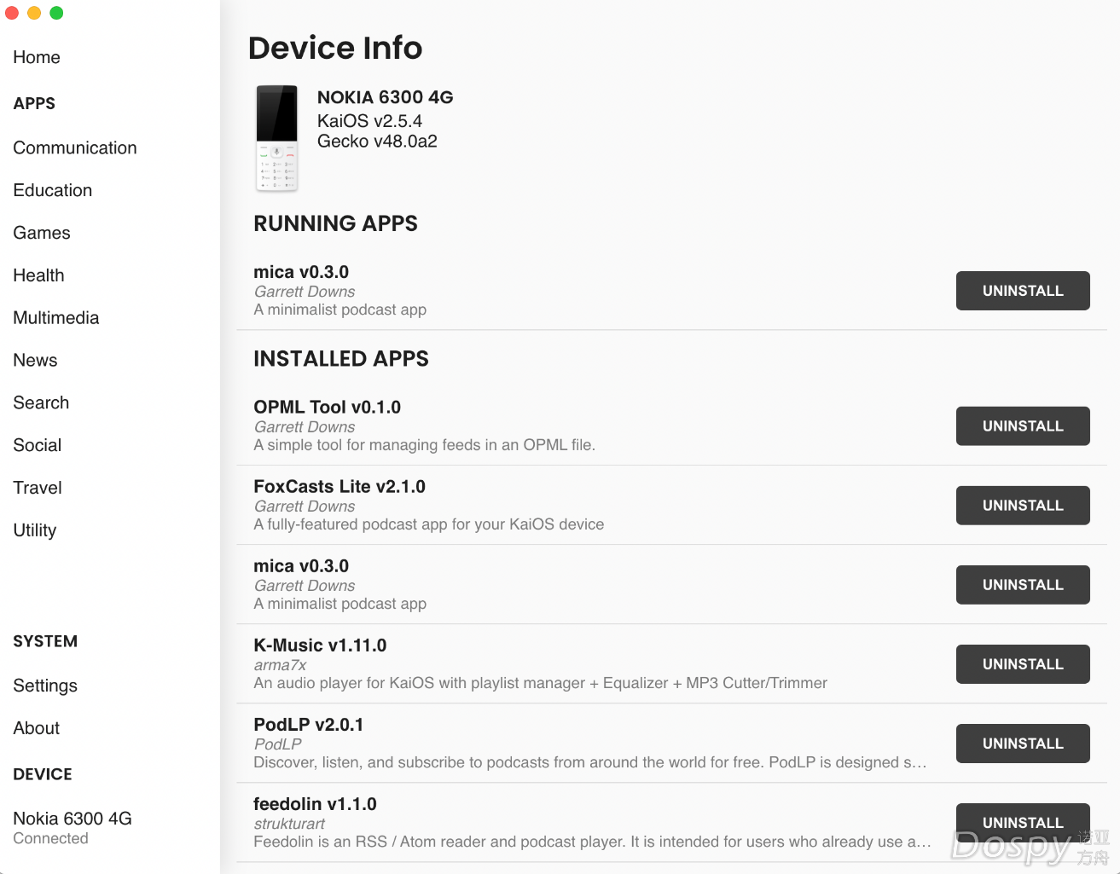1120x874 pixels.
Task: Close the window with red button
Action: [x=12, y=13]
